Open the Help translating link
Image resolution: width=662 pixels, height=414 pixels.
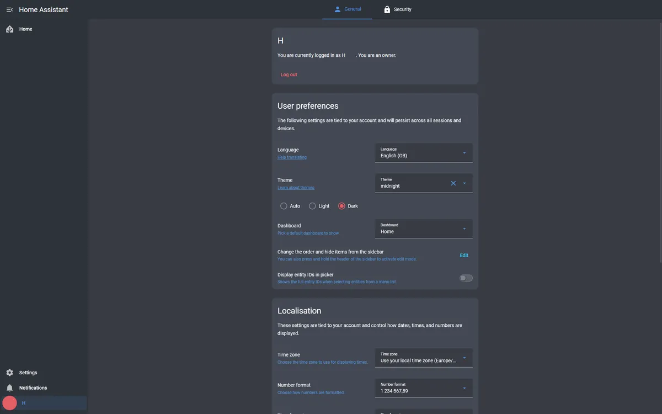(x=292, y=157)
